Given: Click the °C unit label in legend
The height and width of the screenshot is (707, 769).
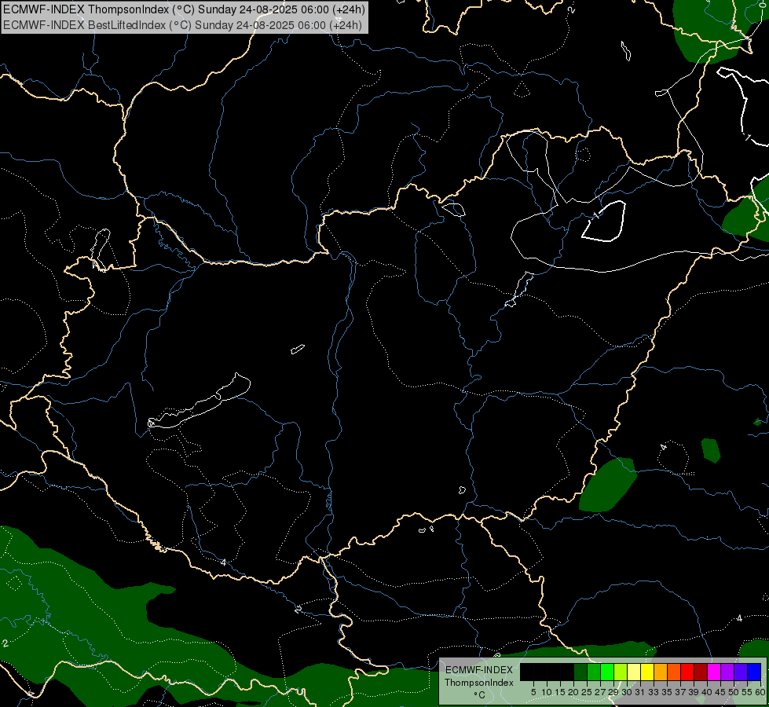Looking at the screenshot, I should point(480,695).
